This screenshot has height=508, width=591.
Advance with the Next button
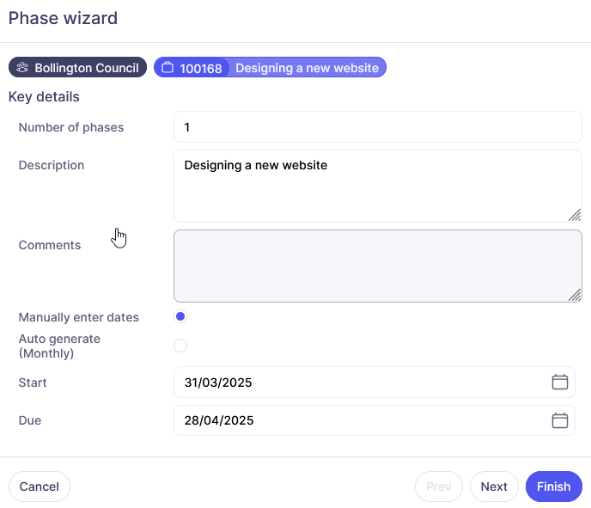(494, 487)
